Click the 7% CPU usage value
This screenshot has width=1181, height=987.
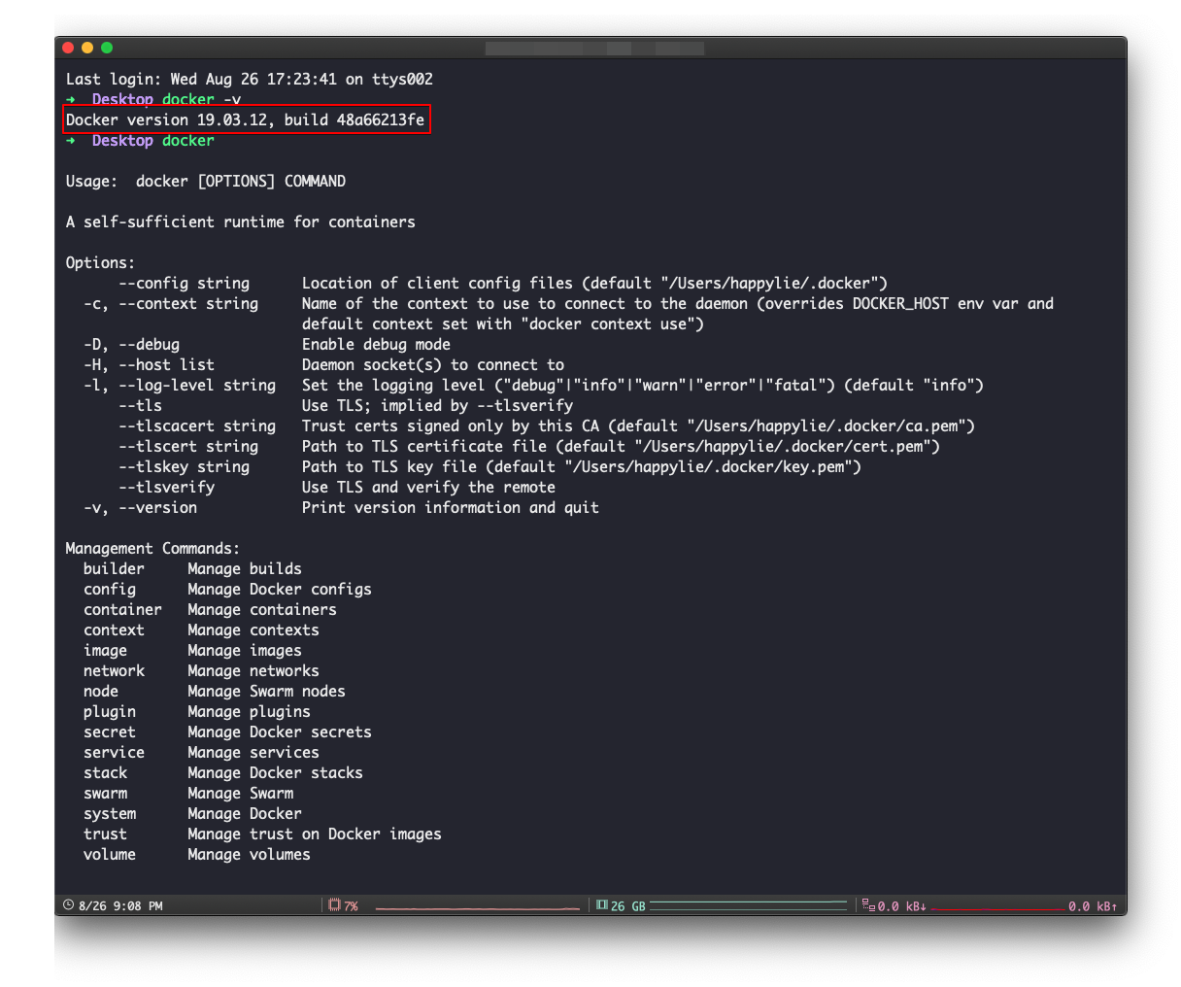point(351,906)
